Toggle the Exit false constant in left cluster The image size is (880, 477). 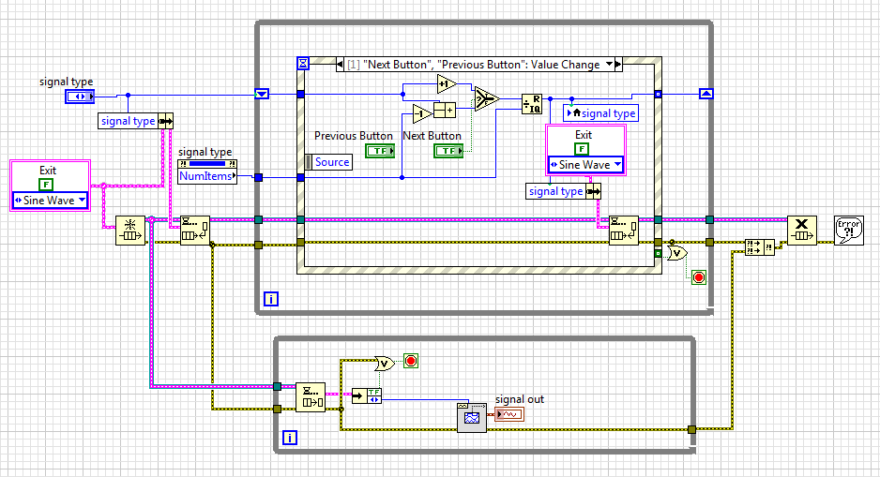(x=45, y=185)
